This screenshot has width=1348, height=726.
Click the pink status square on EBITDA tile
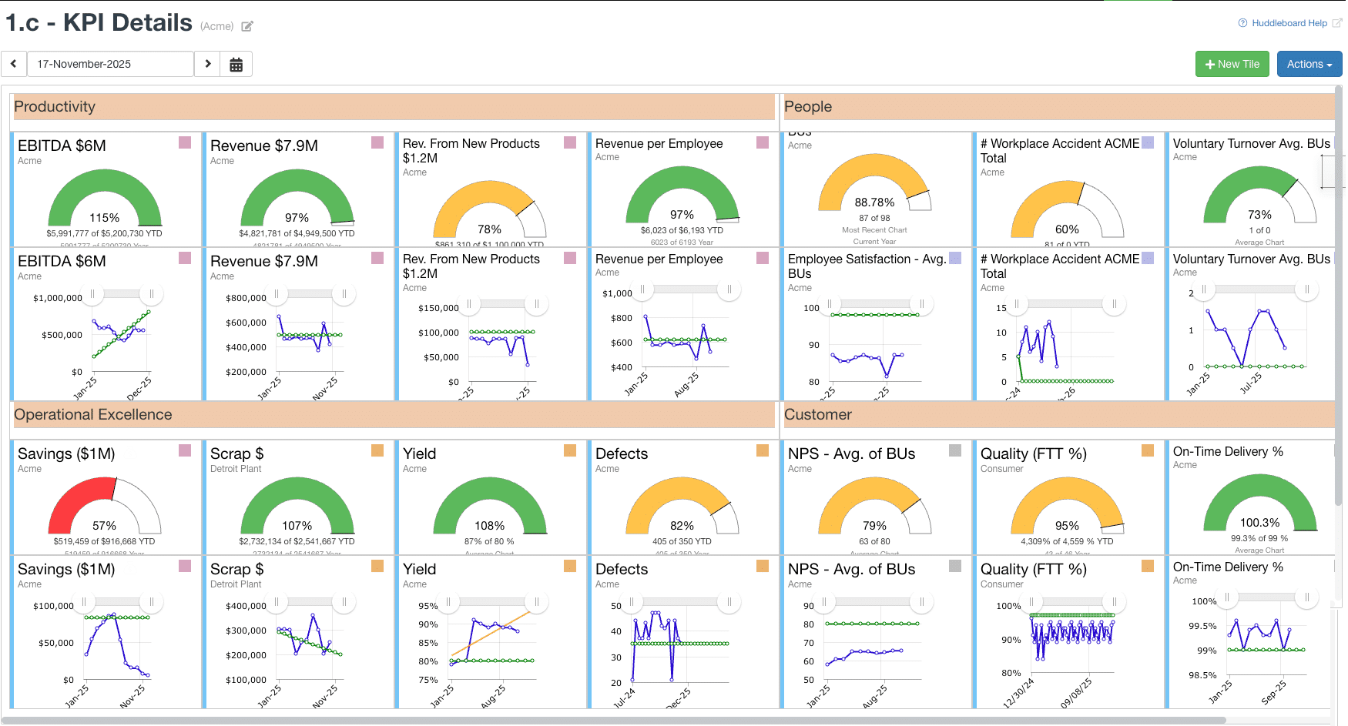184,142
